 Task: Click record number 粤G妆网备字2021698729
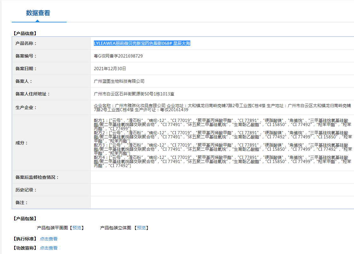click(118, 56)
